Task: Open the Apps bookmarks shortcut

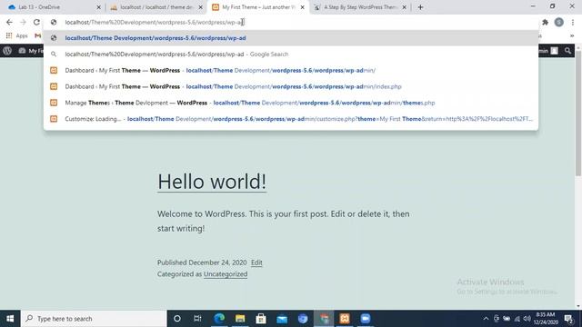Action: 17,36
